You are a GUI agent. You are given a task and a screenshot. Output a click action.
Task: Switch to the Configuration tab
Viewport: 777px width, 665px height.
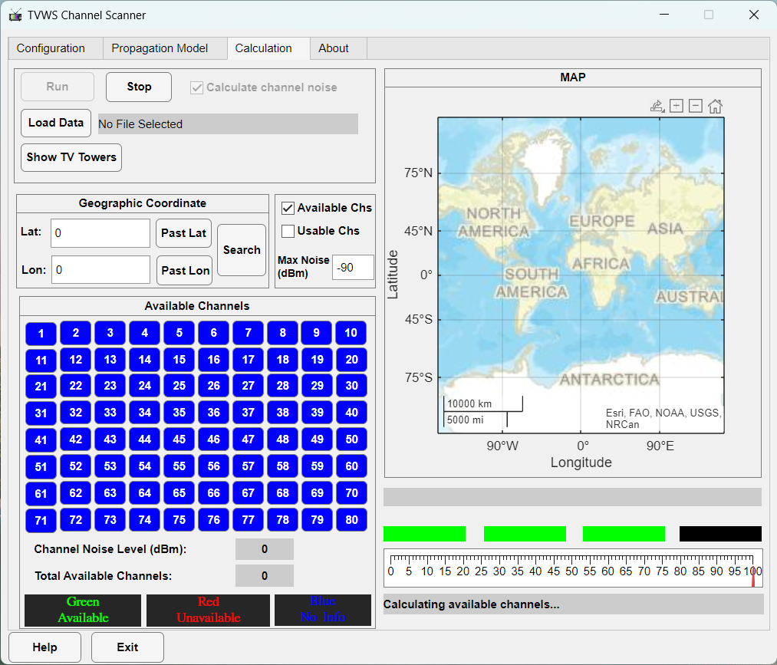(x=51, y=48)
